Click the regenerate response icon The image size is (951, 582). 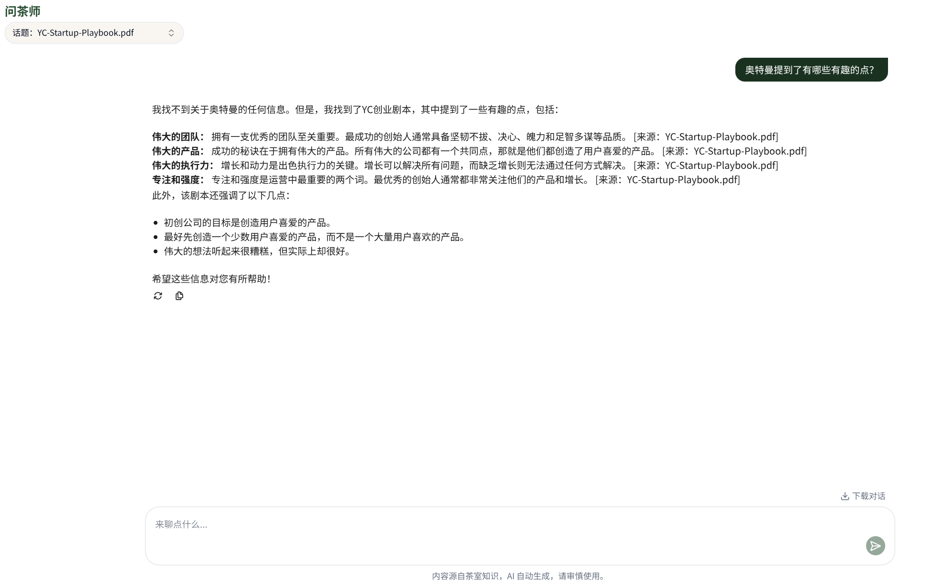point(158,296)
